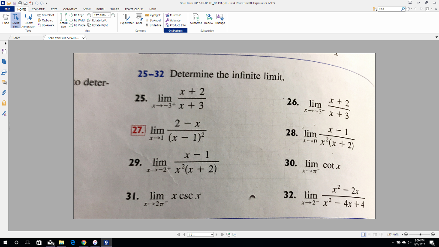
Task: Take a SnapShot of the page
Action: [x=47, y=15]
